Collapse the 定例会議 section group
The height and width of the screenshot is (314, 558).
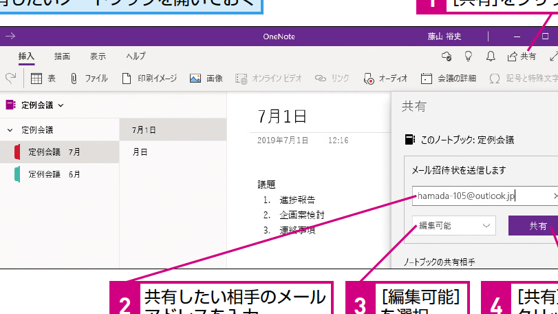tap(10, 130)
